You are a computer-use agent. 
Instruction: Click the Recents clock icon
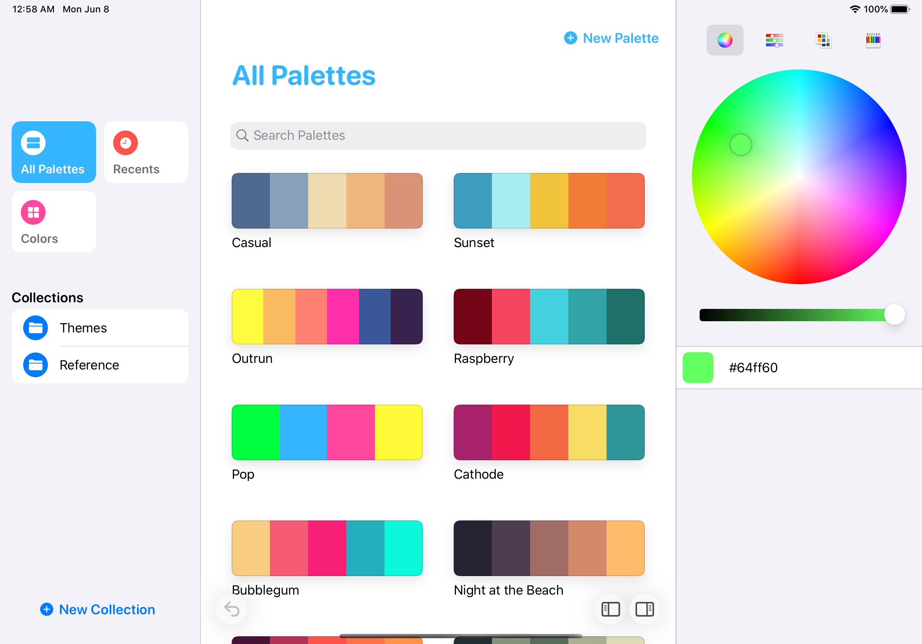click(x=125, y=142)
